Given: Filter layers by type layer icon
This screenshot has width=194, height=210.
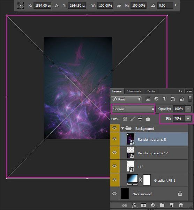Looking at the screenshot, I should [x=165, y=99].
